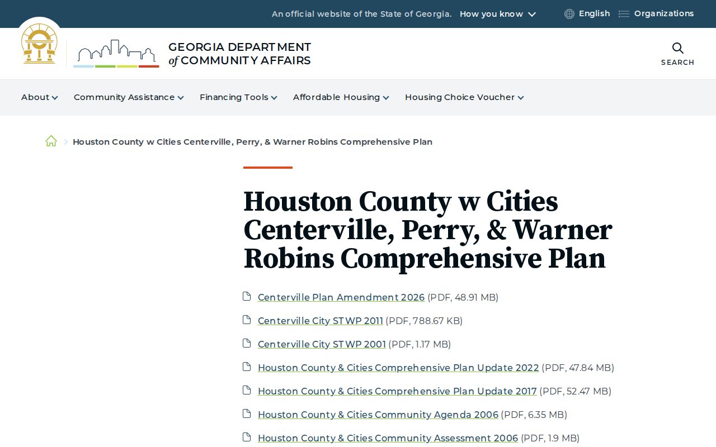Expand the Affordable Housing menu chevron
The image size is (716, 447).
(386, 98)
